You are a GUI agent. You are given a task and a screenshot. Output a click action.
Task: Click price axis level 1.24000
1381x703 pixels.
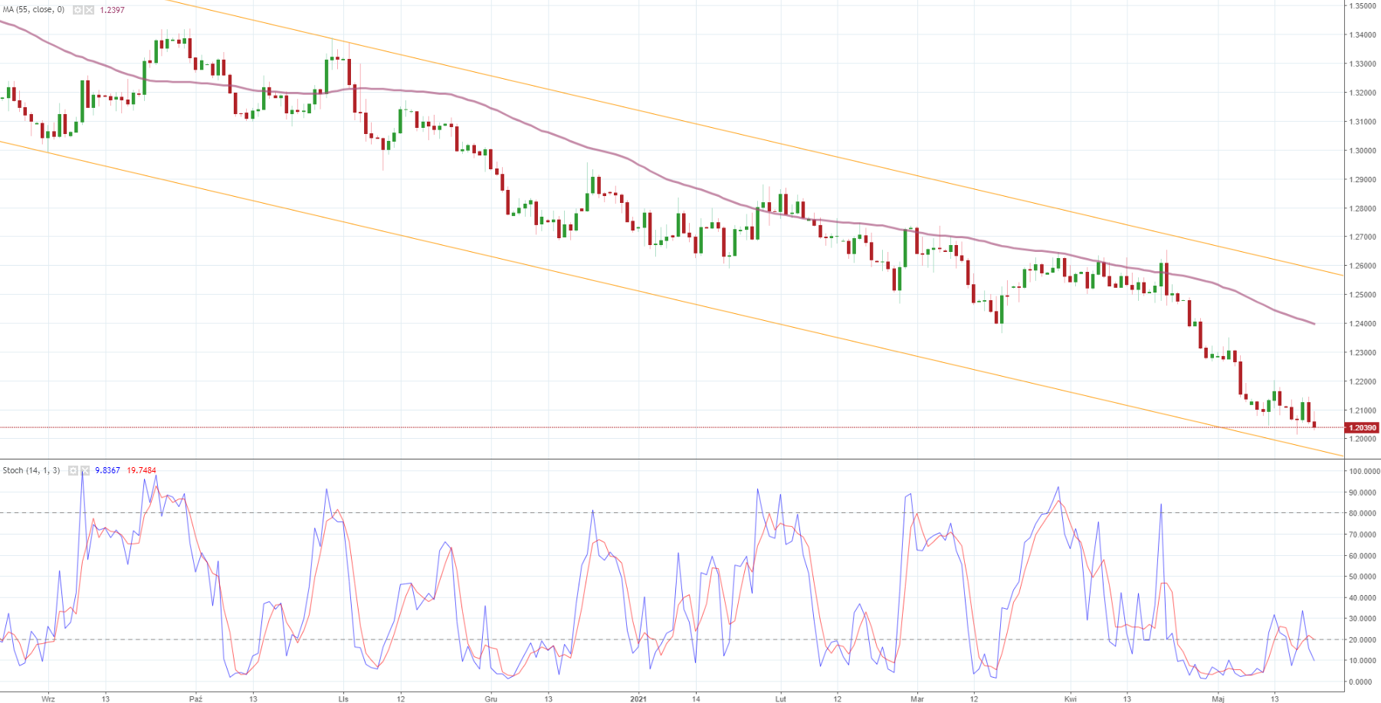1362,324
